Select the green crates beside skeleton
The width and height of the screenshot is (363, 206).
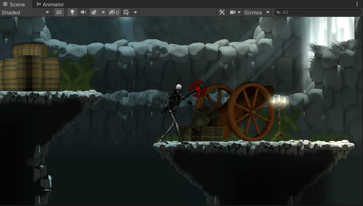201,124
